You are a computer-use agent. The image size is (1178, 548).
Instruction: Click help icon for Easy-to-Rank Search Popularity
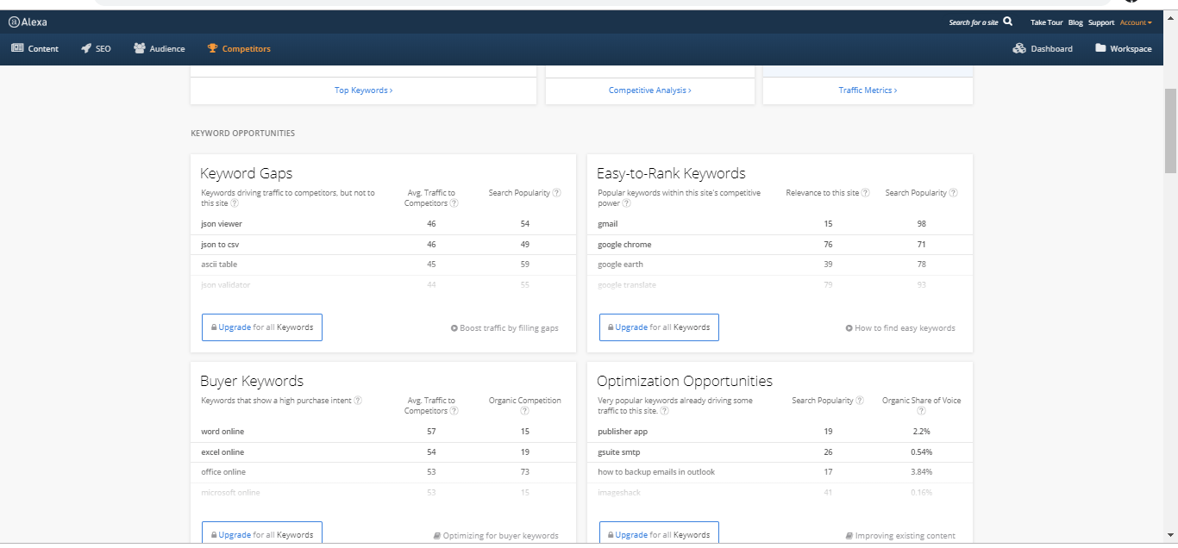(954, 193)
